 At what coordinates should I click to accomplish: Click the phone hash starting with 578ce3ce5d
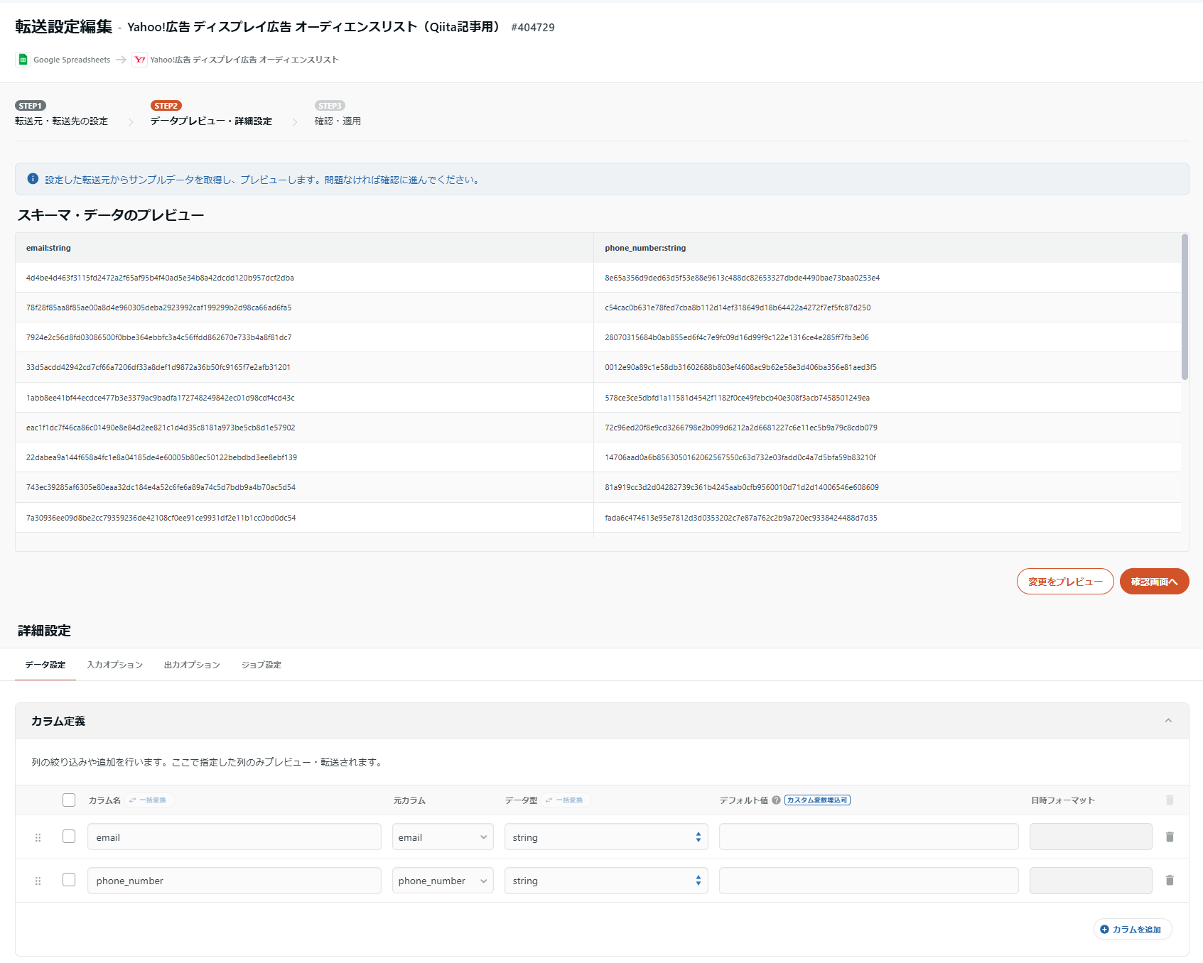(738, 398)
